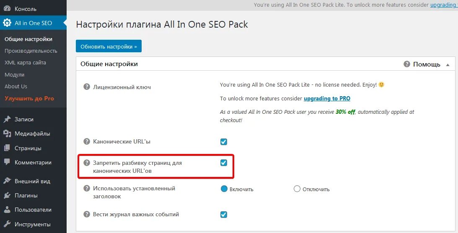Click the Медиафайлы media icon
The width and height of the screenshot is (458, 233).
click(7, 134)
